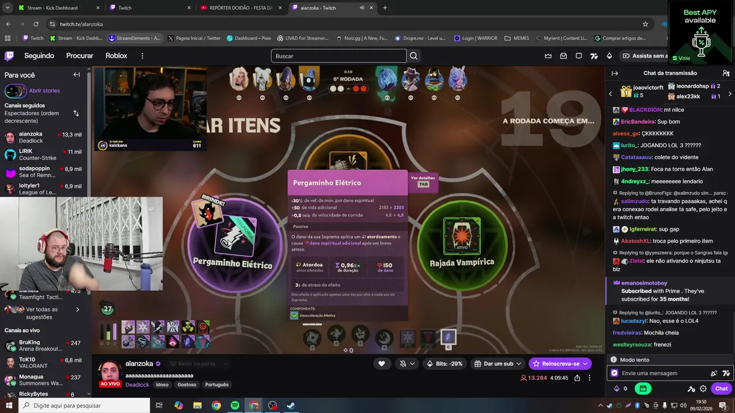Open Spotify from the taskbar
The height and width of the screenshot is (413, 735).
tap(235, 406)
